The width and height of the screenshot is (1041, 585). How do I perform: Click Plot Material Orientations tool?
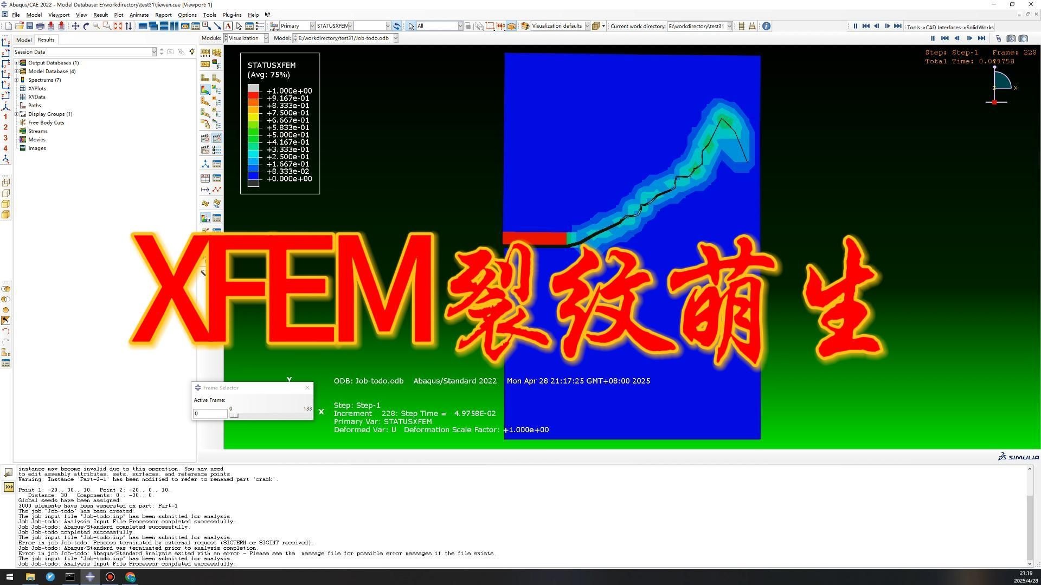(205, 113)
